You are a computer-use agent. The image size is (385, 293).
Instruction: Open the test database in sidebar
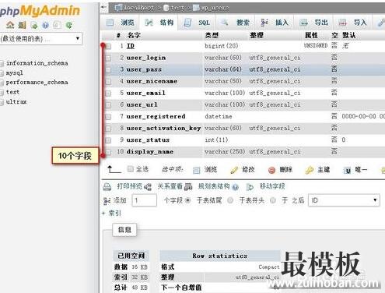(x=12, y=92)
